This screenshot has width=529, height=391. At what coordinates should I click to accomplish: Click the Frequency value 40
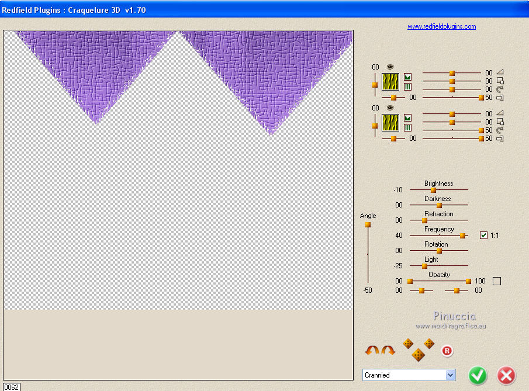tap(399, 236)
